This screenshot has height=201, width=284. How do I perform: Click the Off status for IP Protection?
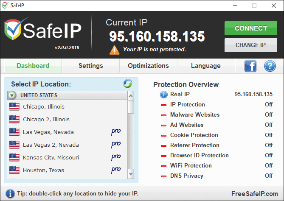pyautogui.click(x=269, y=104)
